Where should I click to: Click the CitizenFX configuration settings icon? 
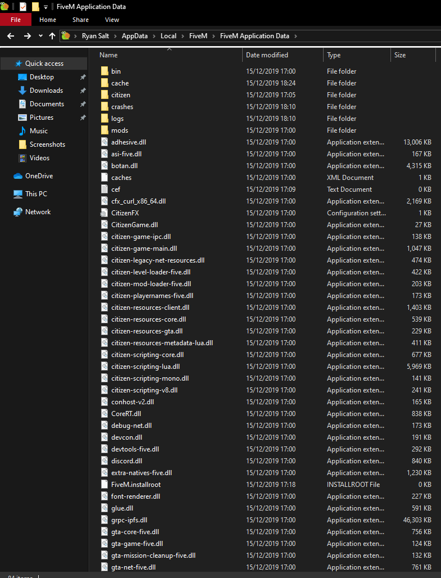coord(104,213)
